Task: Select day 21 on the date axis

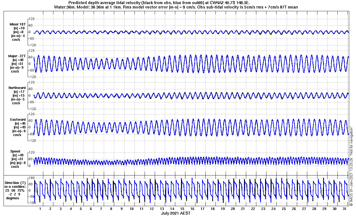Action: point(243,209)
